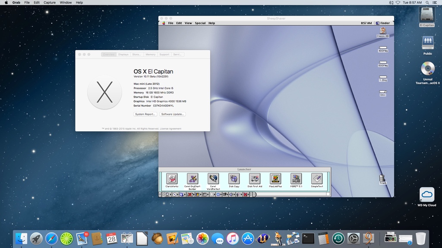Select the 400Meg volume icon

pyautogui.click(x=383, y=49)
